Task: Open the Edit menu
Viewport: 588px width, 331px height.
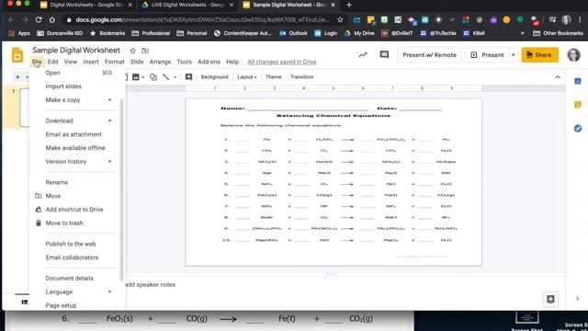Action: (x=52, y=62)
